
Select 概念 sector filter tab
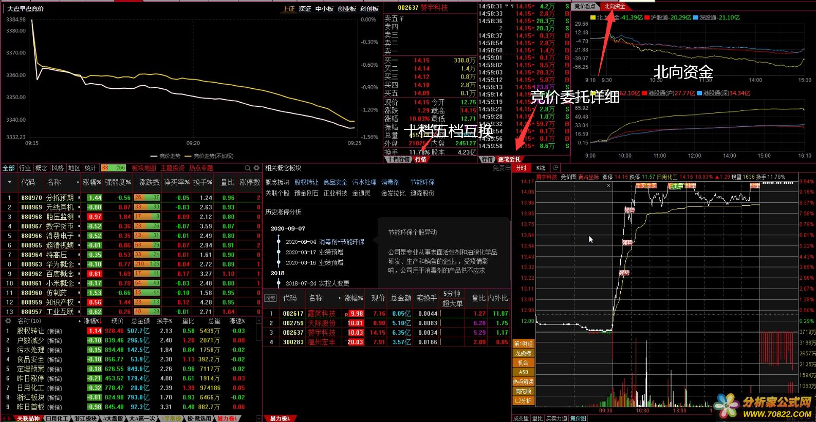(x=41, y=168)
